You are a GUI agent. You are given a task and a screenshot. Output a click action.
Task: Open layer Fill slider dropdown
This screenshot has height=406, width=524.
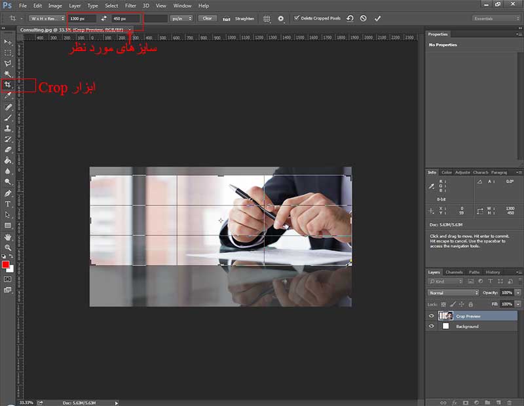coord(517,304)
